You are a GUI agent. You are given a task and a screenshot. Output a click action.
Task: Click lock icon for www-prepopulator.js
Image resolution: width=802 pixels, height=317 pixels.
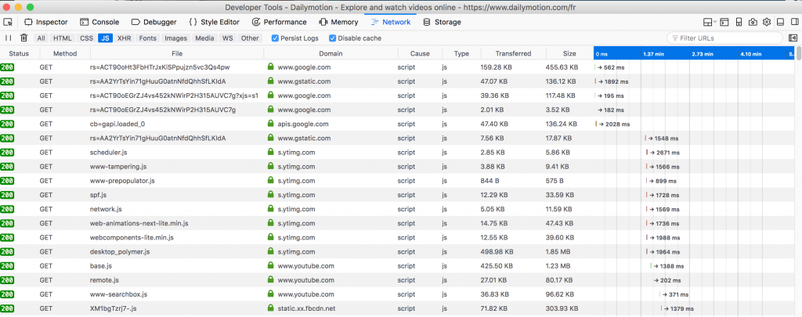(x=270, y=181)
